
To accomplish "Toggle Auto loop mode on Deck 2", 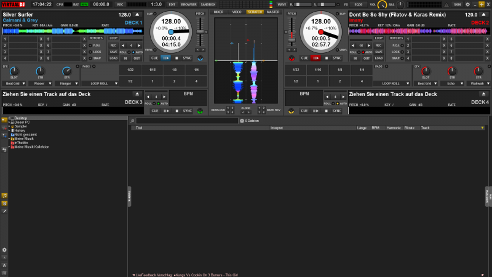I will coord(363,52).
